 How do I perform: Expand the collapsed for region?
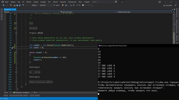pos(16,23)
